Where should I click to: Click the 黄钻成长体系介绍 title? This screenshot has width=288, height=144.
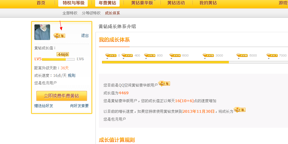117,27
